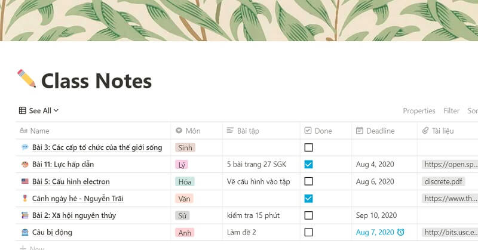
Task: Click the pencil emoji page icon
Action: [x=26, y=79]
